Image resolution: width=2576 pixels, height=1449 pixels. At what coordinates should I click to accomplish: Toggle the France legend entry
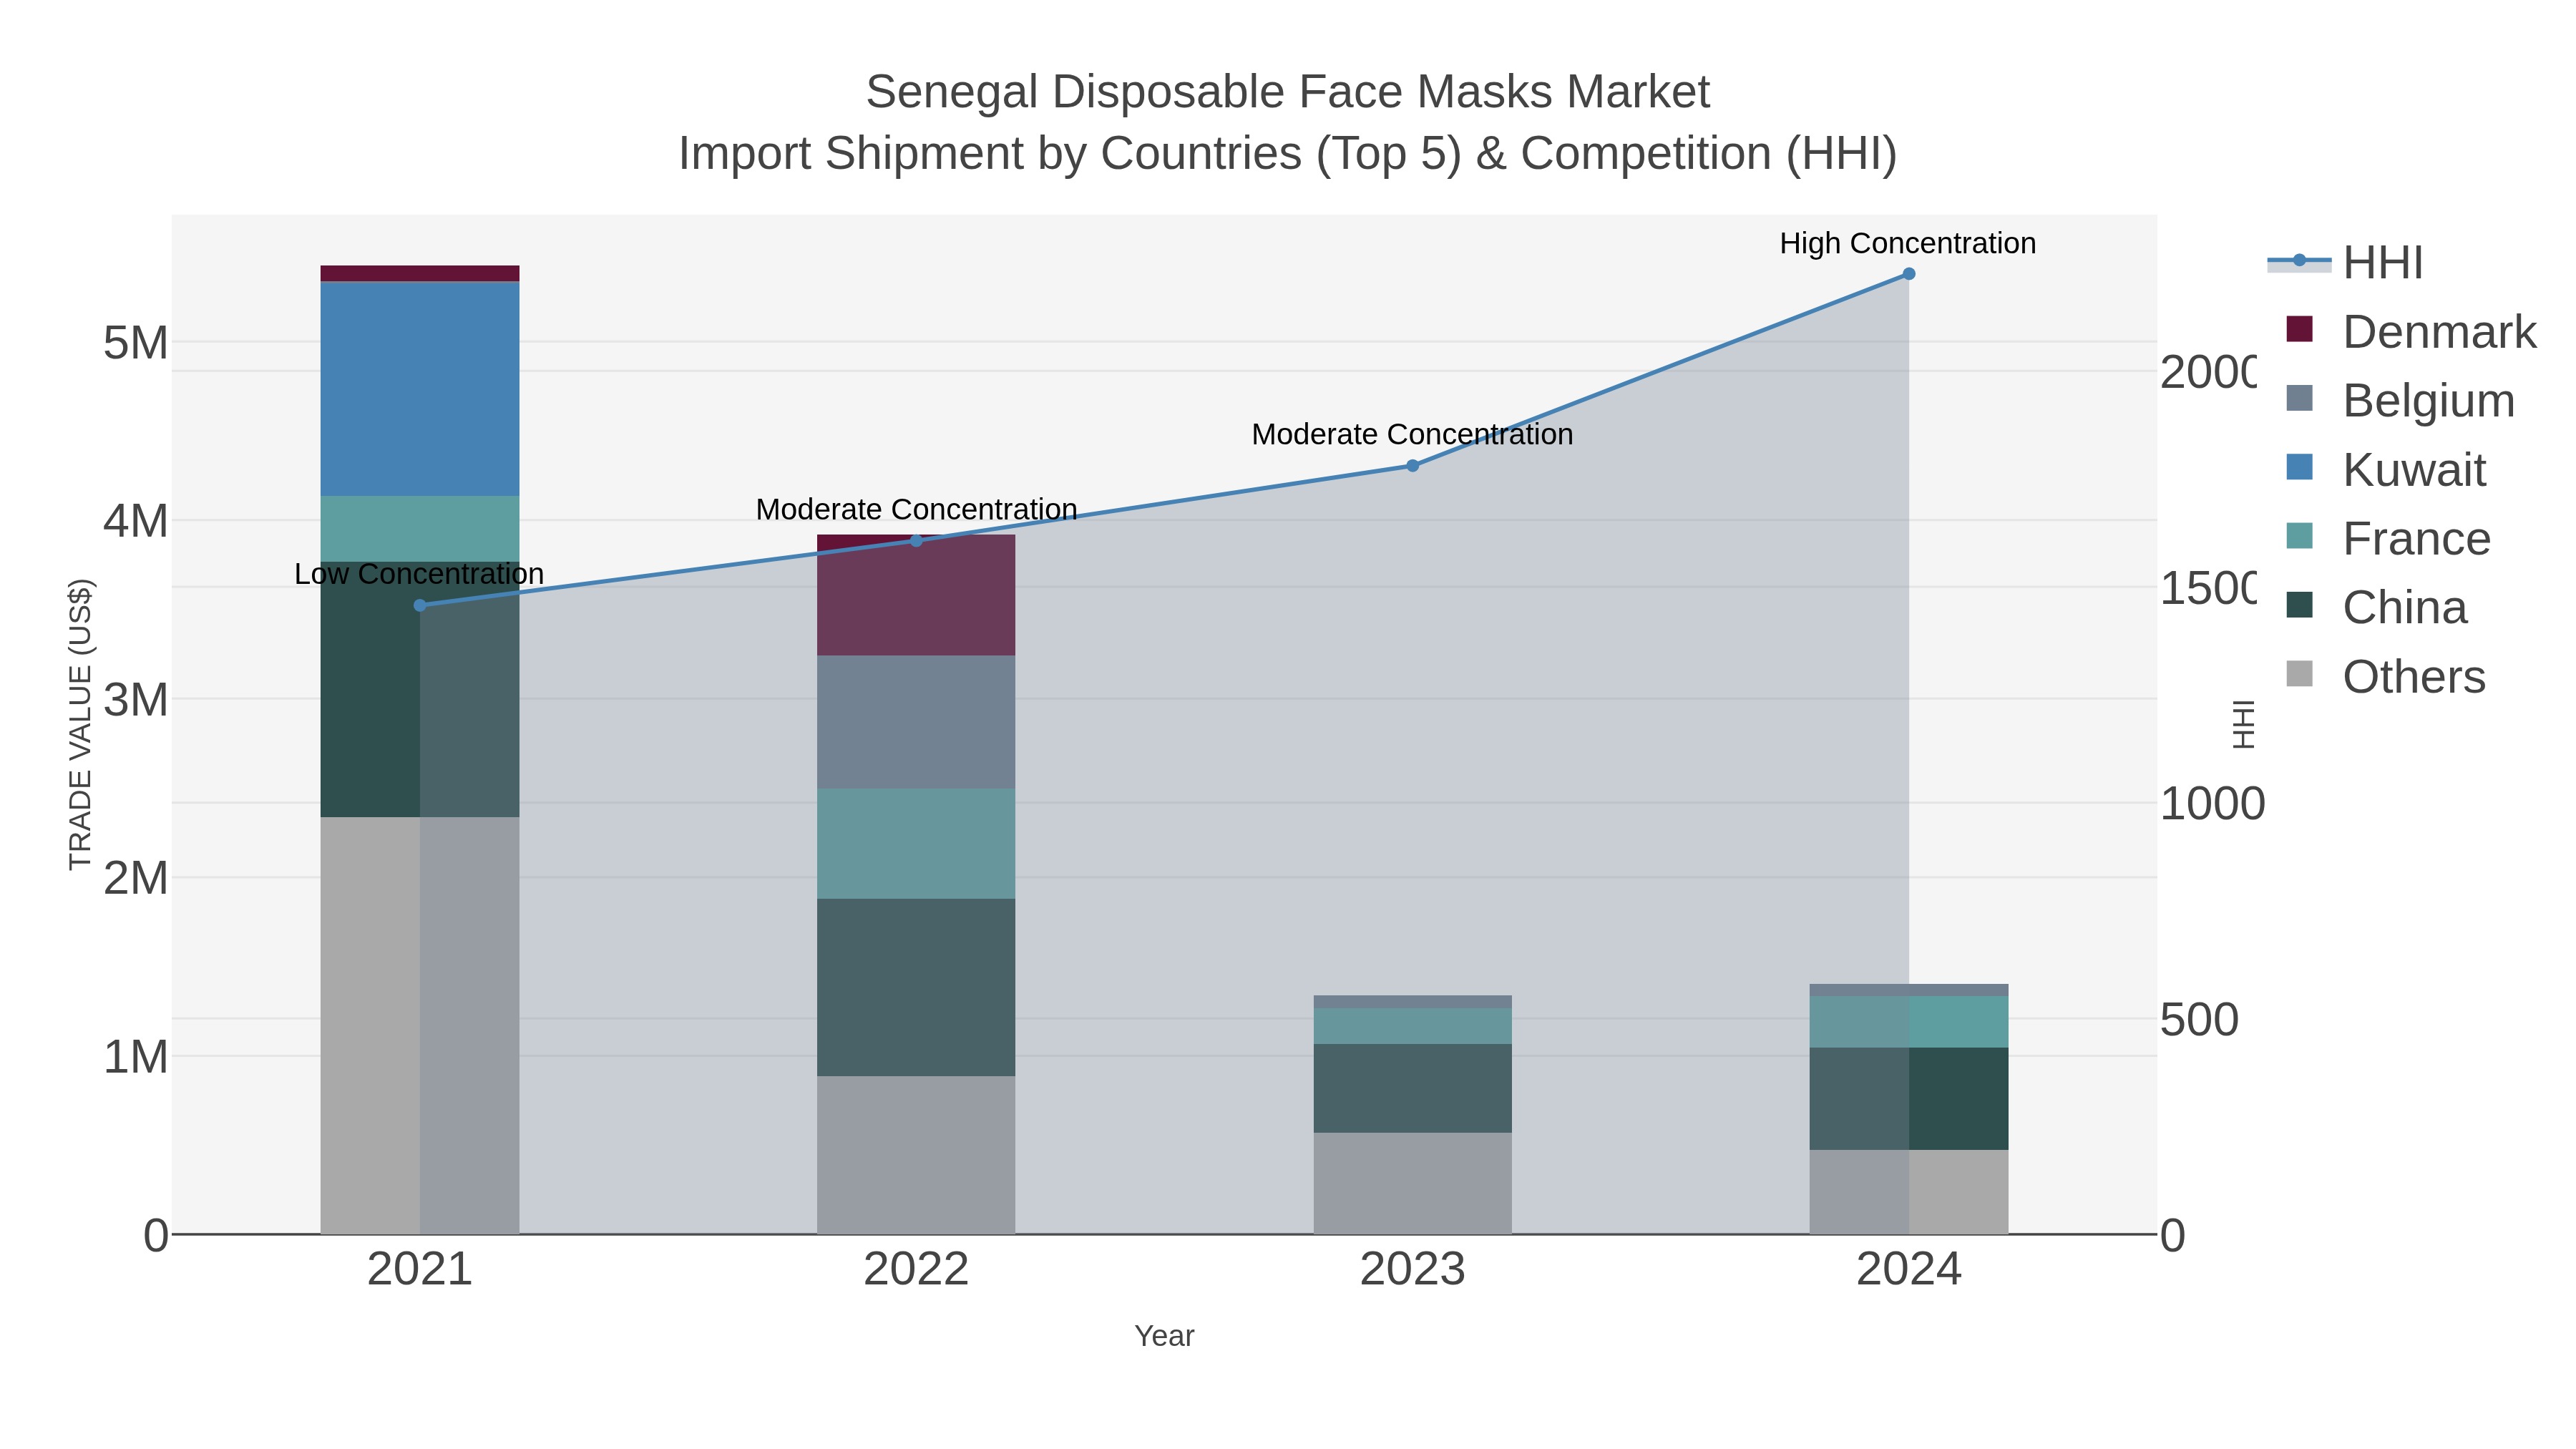click(x=2388, y=538)
